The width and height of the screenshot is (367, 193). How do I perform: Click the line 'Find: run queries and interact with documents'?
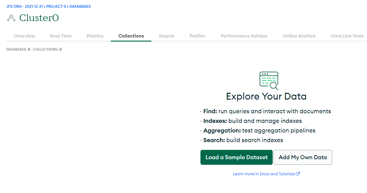click(266, 111)
